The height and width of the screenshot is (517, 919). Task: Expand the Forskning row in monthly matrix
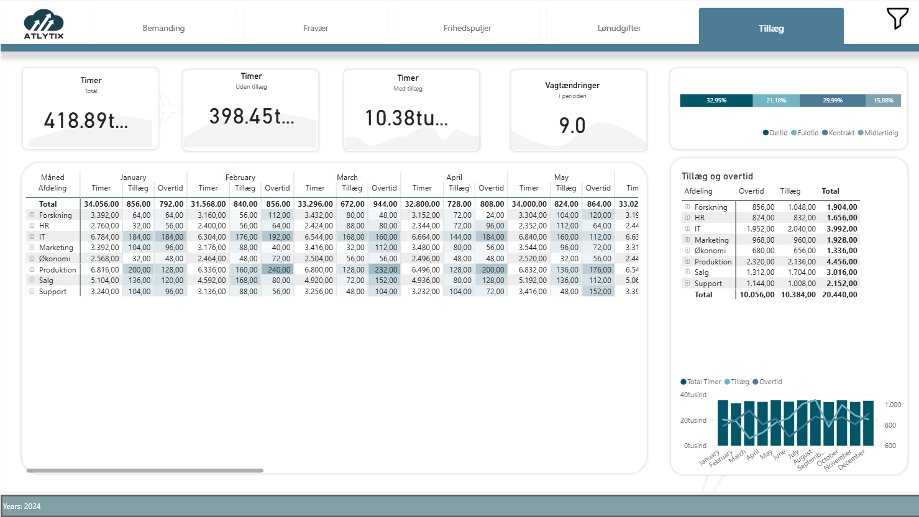tap(32, 215)
